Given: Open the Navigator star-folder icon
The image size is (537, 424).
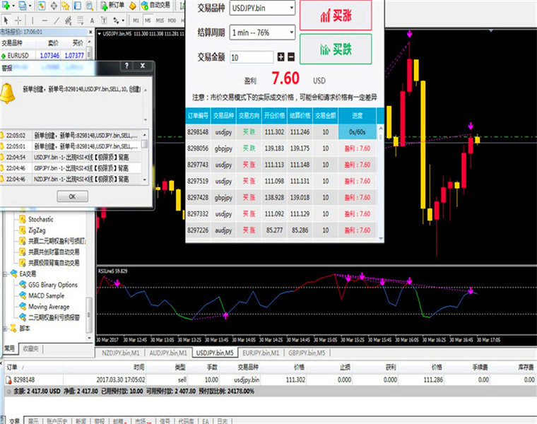Looking at the screenshot, I should click(x=65, y=6).
